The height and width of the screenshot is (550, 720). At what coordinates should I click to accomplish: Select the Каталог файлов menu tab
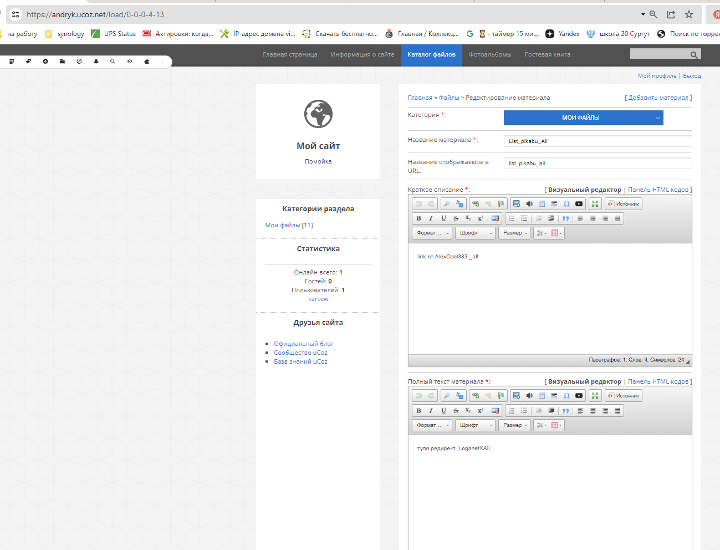(x=431, y=55)
